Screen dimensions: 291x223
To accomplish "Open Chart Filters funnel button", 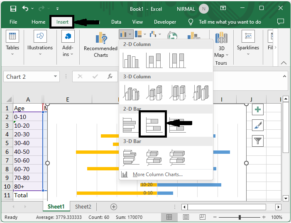I will 258,141.
